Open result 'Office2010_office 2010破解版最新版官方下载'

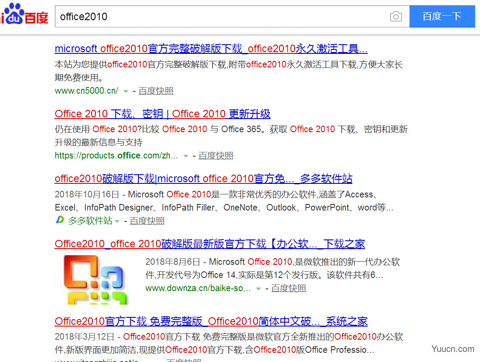click(210, 244)
